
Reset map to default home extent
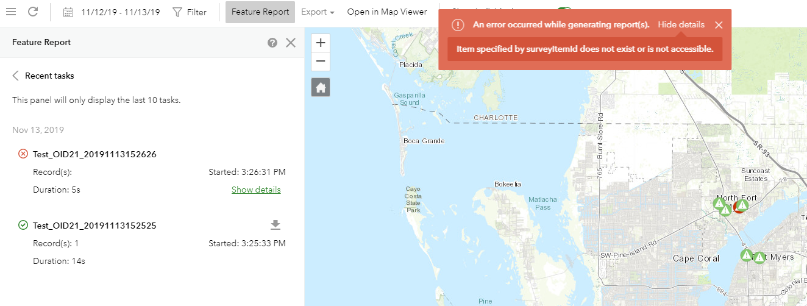(x=321, y=87)
